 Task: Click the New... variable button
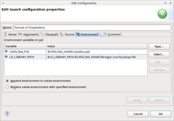coord(159,46)
